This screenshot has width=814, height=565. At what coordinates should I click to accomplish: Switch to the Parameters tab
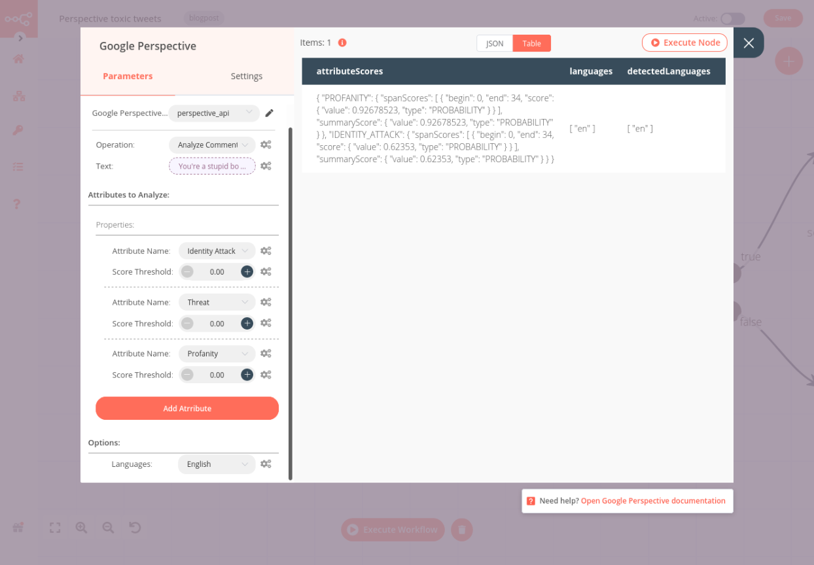click(x=128, y=76)
